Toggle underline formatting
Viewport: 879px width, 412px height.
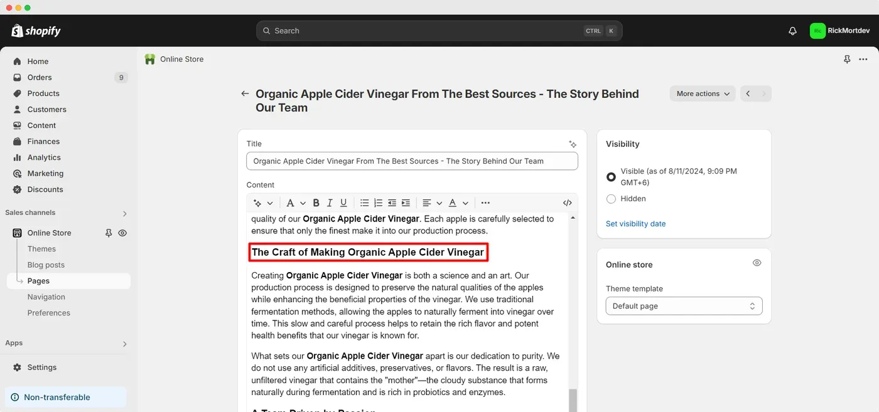click(343, 203)
